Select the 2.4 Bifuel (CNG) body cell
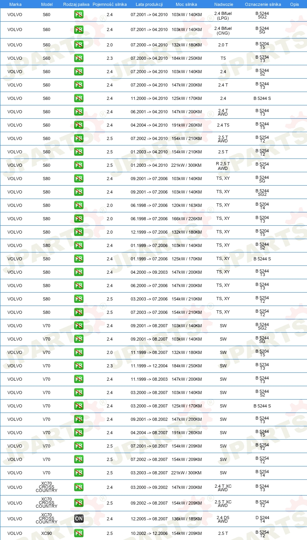Viewport: 307px width, 540px height. [x=223, y=31]
